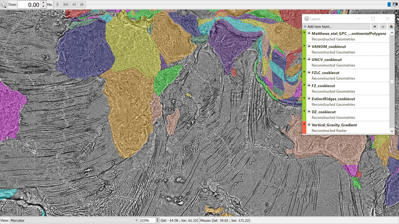Step the animation forward one frame
Viewport: 399px width, 224px height.
(x=82, y=4)
